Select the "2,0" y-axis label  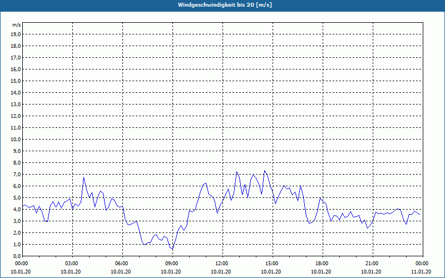(17, 233)
